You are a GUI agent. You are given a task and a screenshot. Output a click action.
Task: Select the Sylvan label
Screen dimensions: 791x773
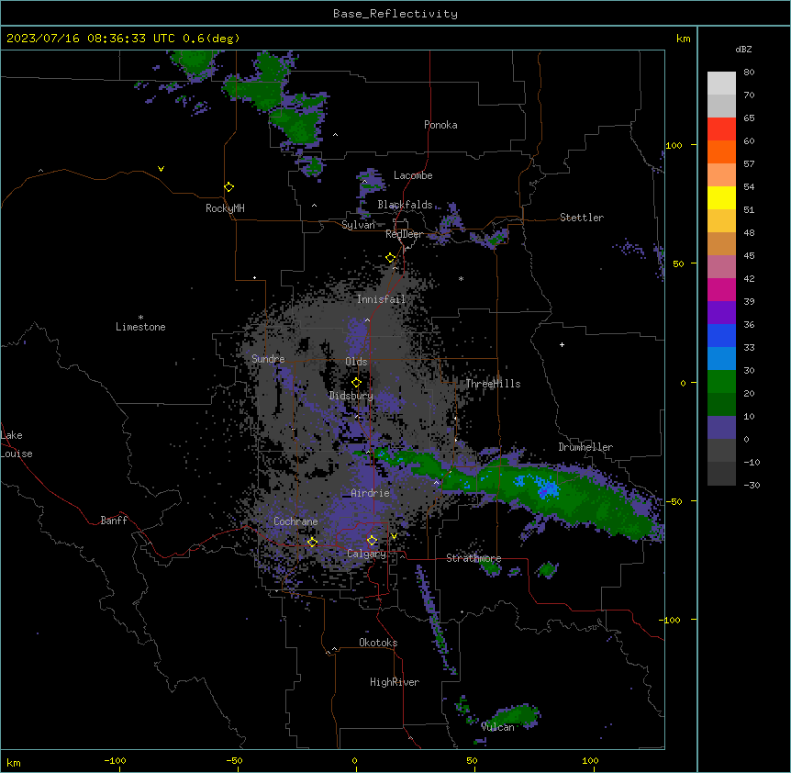pyautogui.click(x=358, y=225)
